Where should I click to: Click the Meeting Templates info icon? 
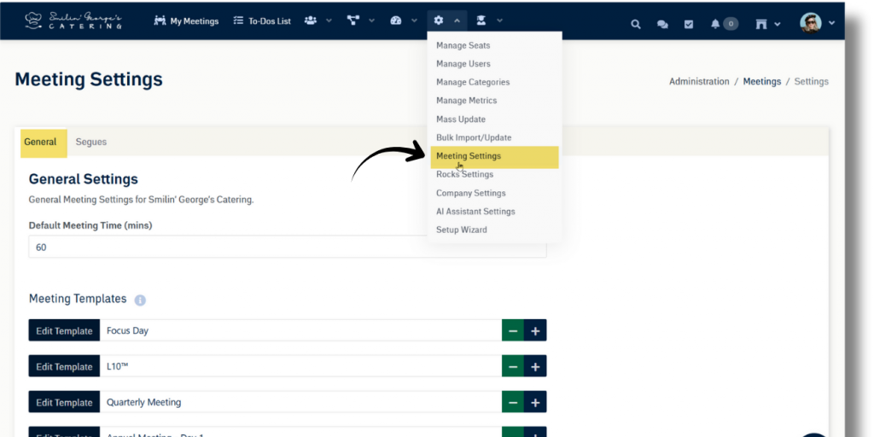[140, 300]
